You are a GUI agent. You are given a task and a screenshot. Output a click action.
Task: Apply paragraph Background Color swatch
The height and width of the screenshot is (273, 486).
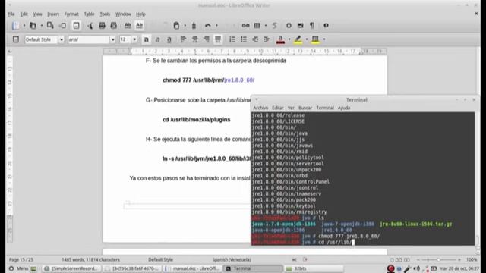pos(315,39)
